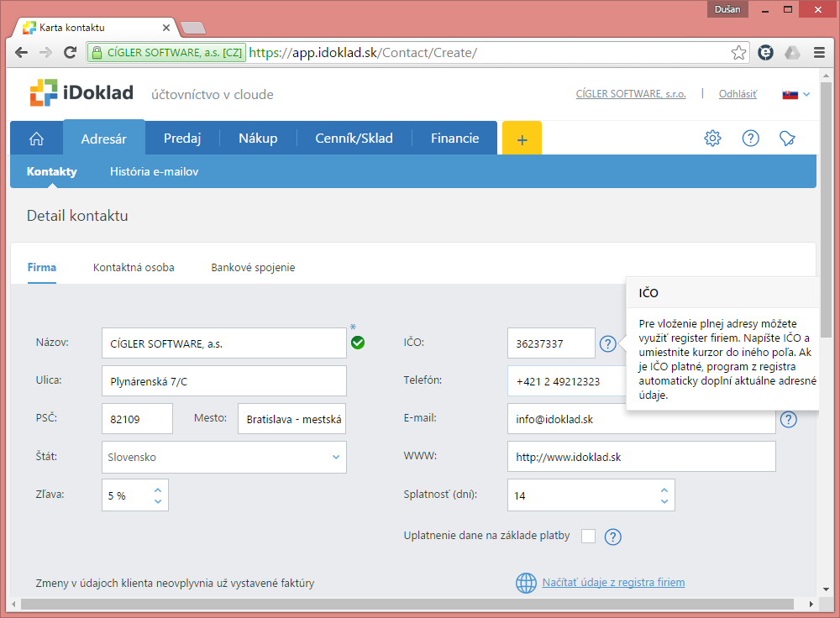Open the Predaj menu
The height and width of the screenshot is (618, 840).
(182, 139)
